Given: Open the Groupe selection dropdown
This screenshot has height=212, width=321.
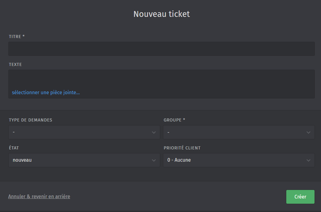Looking at the screenshot, I should click(x=239, y=132).
